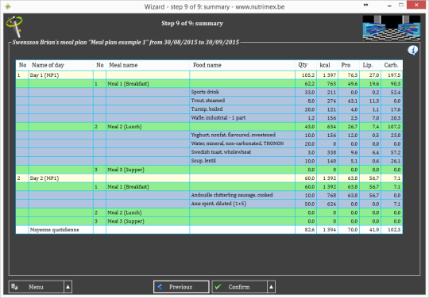The height and width of the screenshot is (298, 429).
Task: Select 'Meal 3 (Supper)' under Day 2
Action: click(209, 221)
